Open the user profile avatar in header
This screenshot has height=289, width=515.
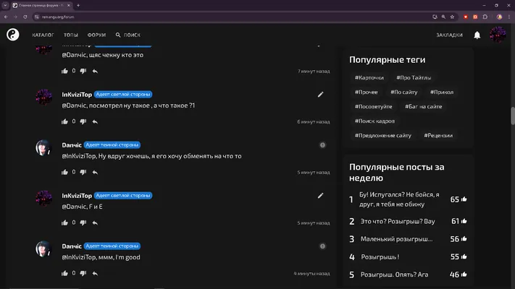pos(498,35)
